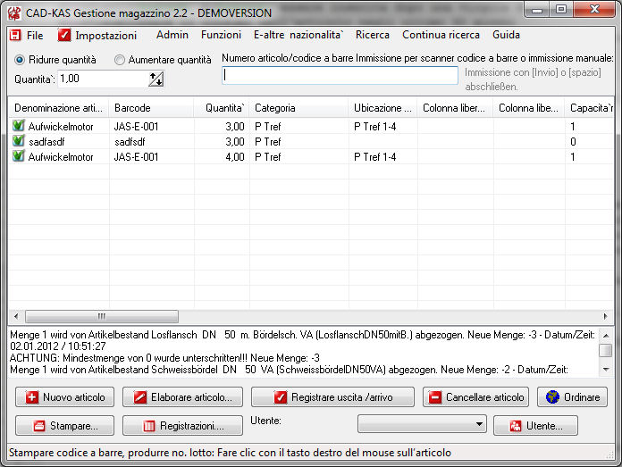Open the Utente dropdown list
Image resolution: width=622 pixels, height=467 pixels.
479,424
